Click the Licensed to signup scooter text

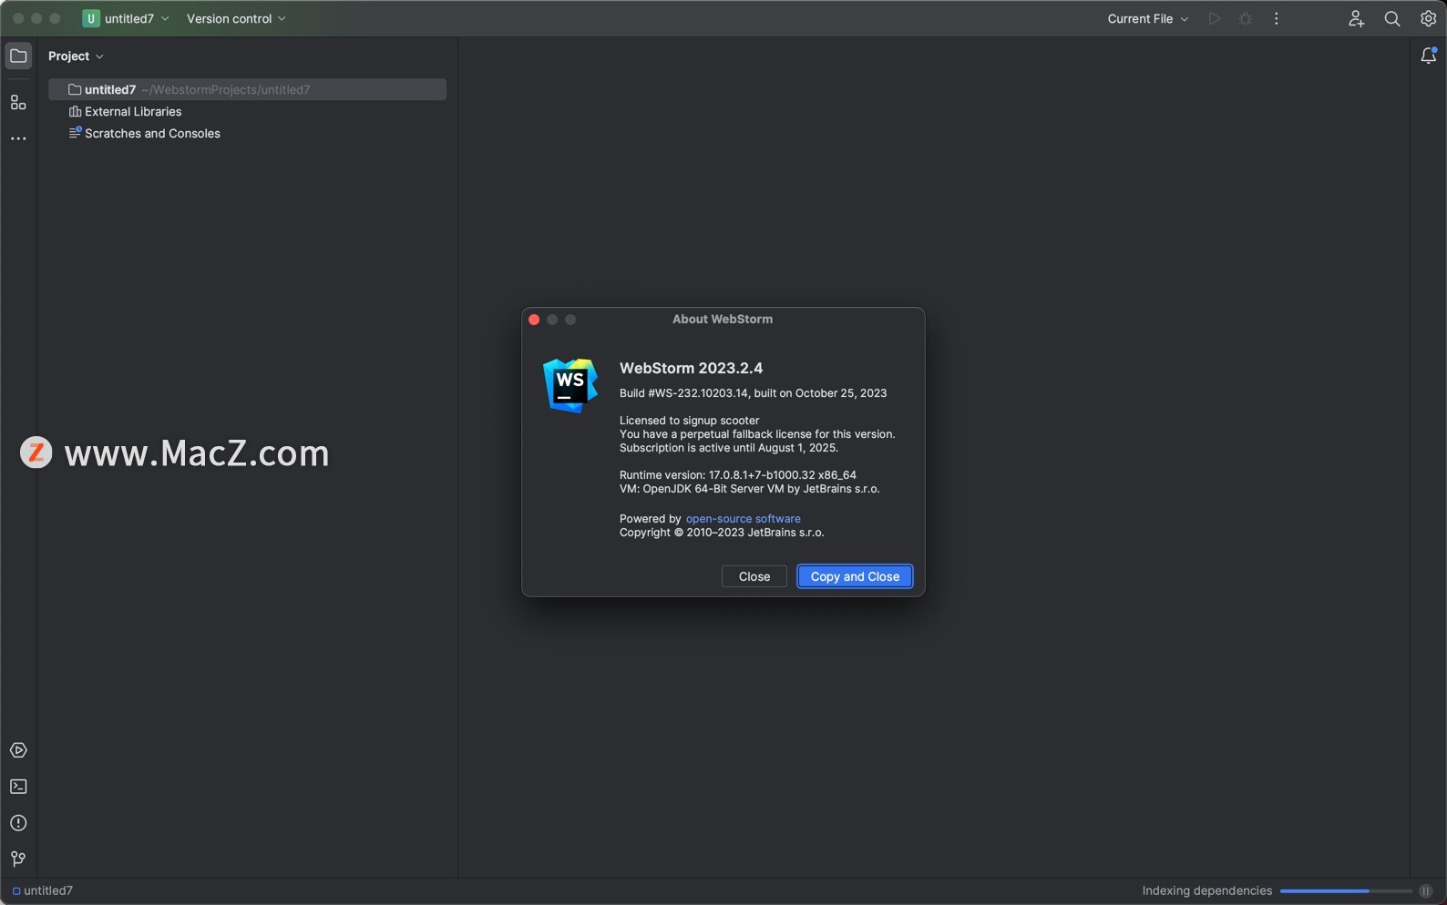[x=690, y=421]
